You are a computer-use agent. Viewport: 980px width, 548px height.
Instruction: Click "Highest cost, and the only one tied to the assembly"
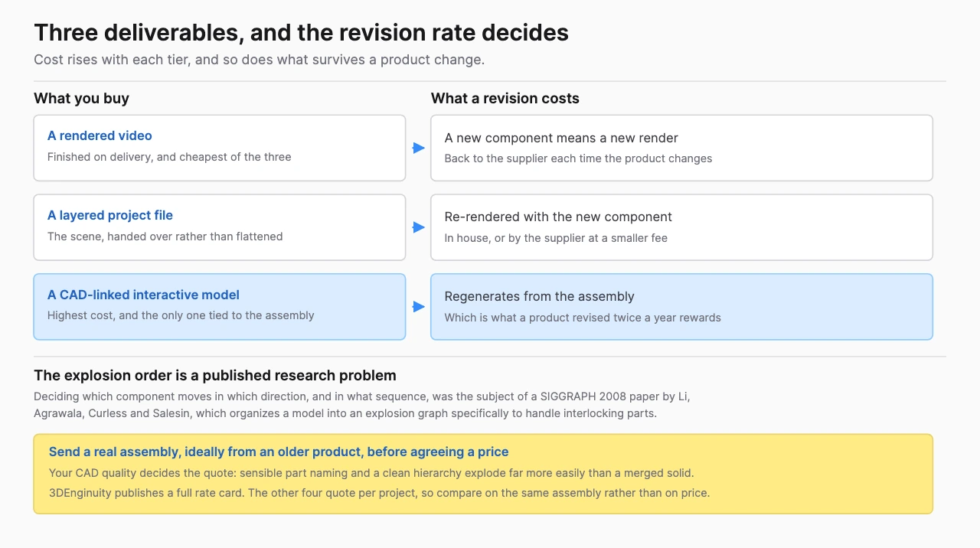[181, 315]
